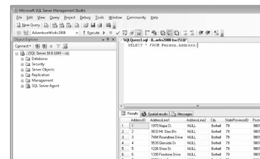Open a new Analysis Services DMX Query
260x159 pixels.
click(x=62, y=25)
